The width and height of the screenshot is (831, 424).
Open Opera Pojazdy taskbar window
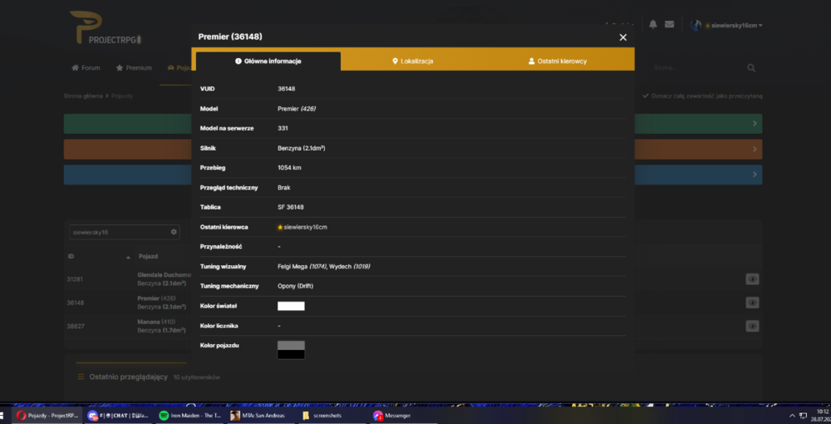click(47, 416)
